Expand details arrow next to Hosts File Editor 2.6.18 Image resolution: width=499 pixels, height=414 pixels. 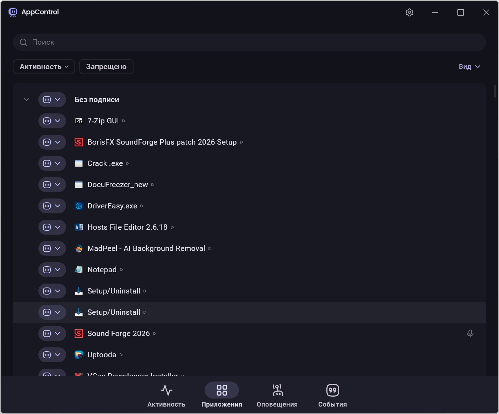(x=172, y=227)
